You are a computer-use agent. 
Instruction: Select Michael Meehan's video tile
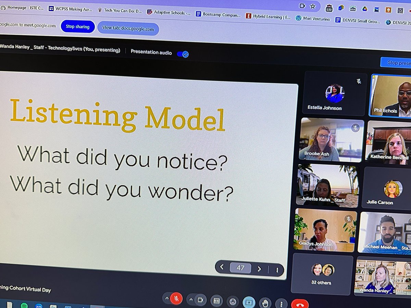[385, 233]
